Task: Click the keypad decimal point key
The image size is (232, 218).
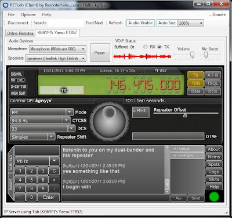Action: pos(20,197)
